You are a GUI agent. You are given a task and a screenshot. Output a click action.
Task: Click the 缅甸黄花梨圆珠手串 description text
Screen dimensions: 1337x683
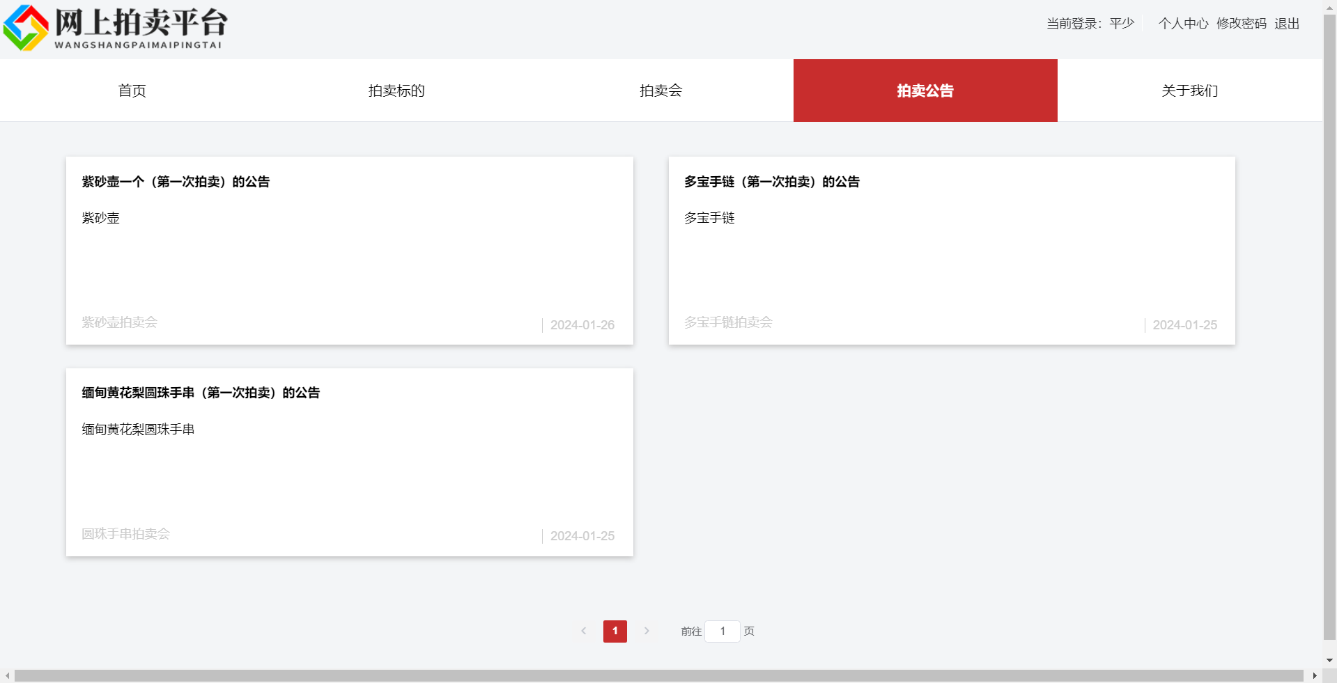(138, 430)
